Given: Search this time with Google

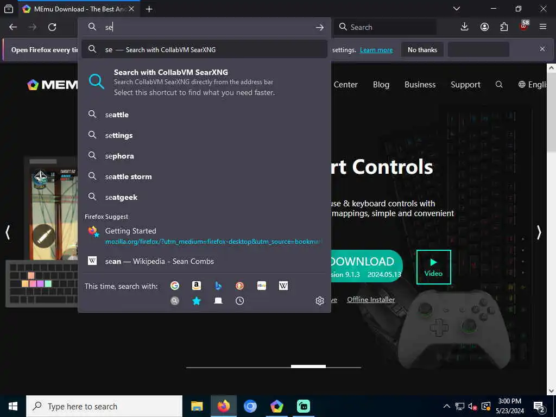Looking at the screenshot, I should coord(174,286).
